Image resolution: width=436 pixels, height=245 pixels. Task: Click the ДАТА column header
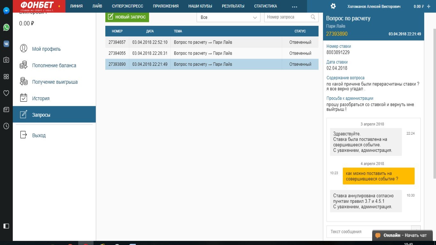(x=150, y=31)
